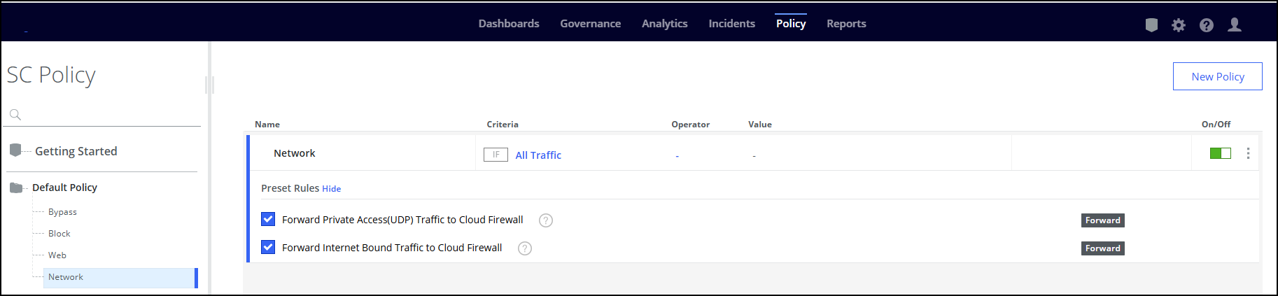Open the help question mark icon
The image size is (1278, 296).
point(1207,25)
